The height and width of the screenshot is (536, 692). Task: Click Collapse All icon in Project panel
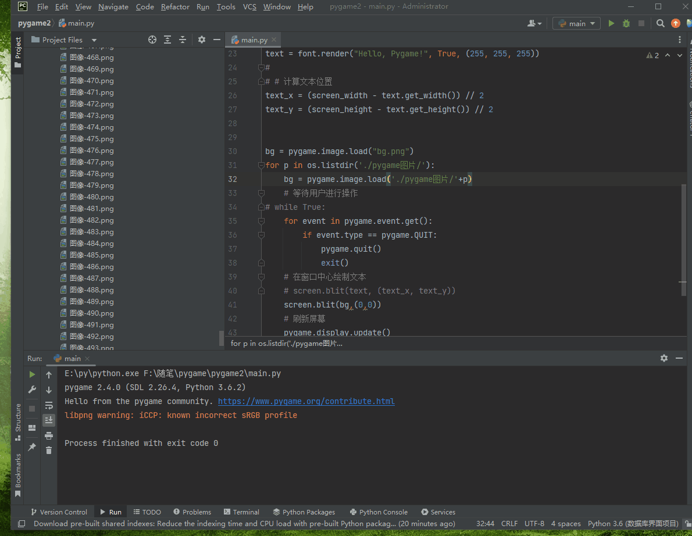tap(183, 40)
